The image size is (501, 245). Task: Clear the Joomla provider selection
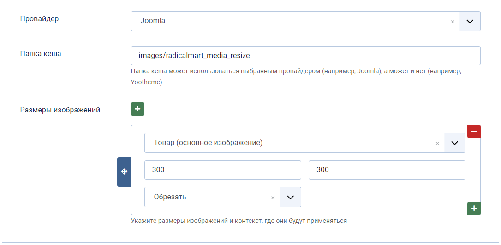point(452,22)
